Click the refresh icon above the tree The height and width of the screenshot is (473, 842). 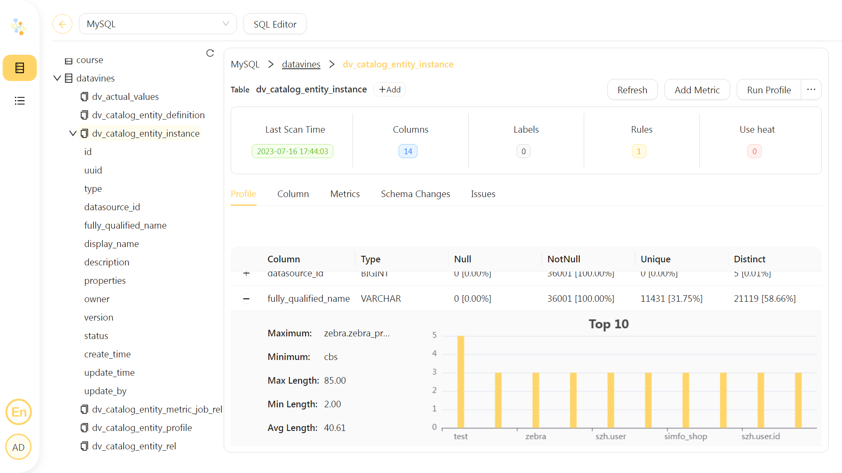point(210,53)
